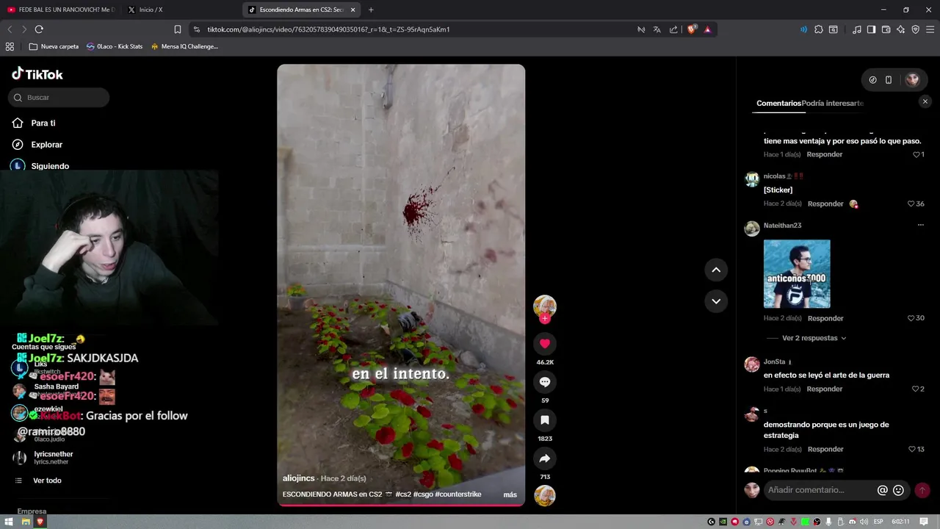Open Brave Leo AI sparkle icon

901,29
